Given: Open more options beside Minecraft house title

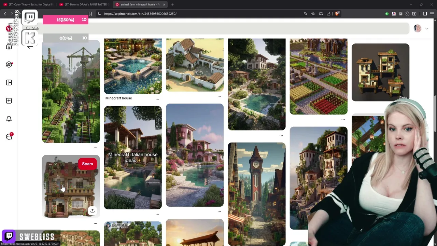Looking at the screenshot, I should [x=157, y=99].
